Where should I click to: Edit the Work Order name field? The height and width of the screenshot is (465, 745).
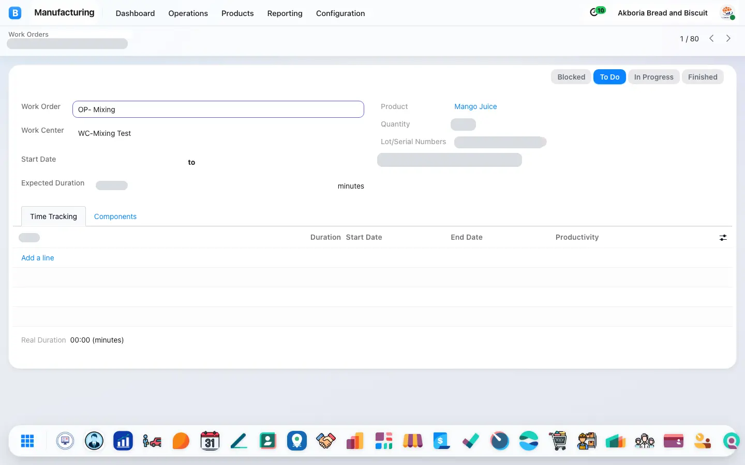pyautogui.click(x=218, y=109)
